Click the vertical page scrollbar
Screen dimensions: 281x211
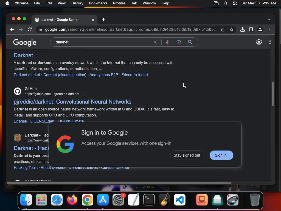[273, 94]
